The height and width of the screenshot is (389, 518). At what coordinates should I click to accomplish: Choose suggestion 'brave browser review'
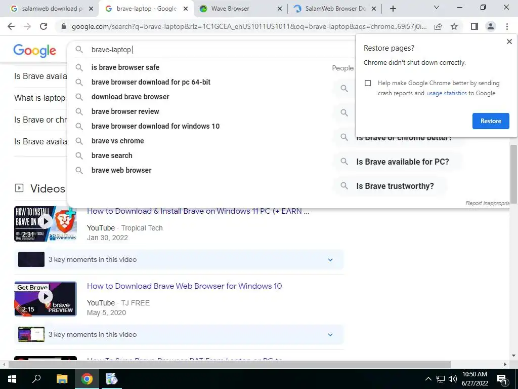(x=125, y=111)
